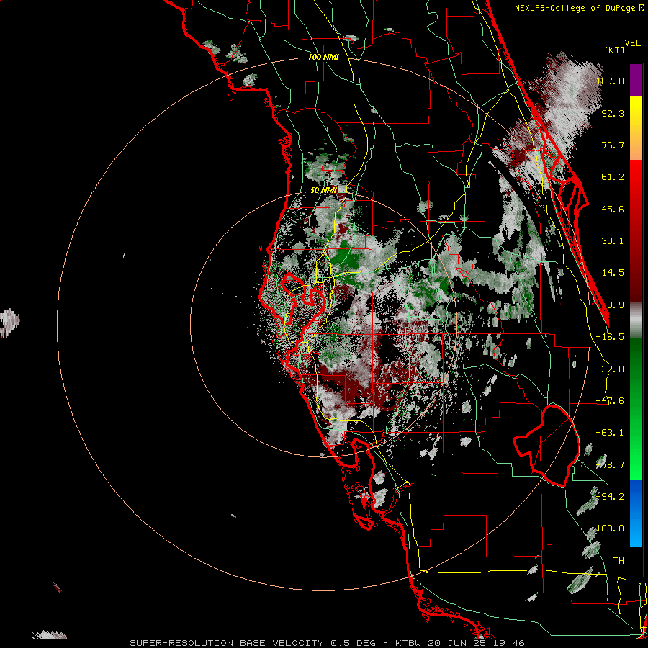This screenshot has height=648, width=648.
Task: Click the 92.3 velocity scale value
Action: 613,113
